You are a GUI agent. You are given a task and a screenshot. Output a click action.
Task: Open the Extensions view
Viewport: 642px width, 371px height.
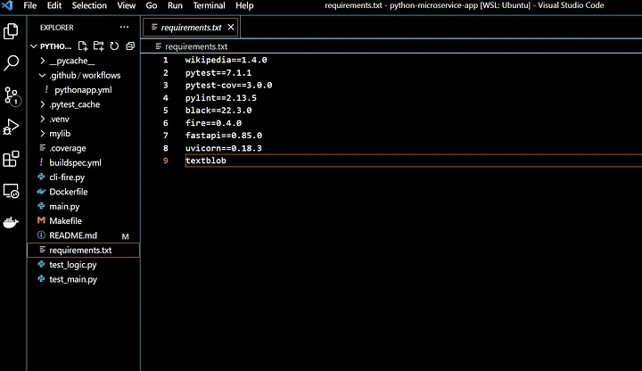pyautogui.click(x=11, y=159)
